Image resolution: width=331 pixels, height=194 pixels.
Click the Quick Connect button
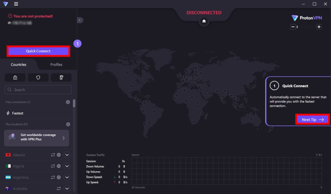[x=38, y=51]
